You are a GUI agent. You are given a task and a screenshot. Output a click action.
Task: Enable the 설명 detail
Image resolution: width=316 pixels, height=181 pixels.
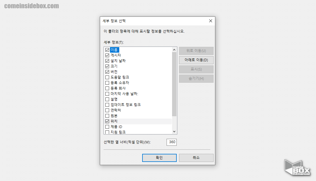[x=107, y=99]
